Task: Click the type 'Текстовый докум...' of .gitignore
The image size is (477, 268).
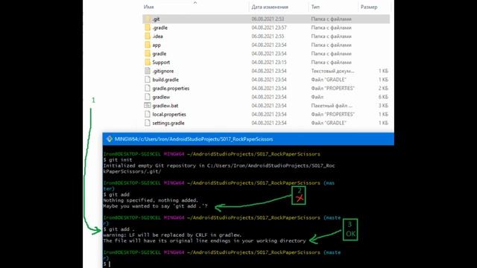Action: pos(332,71)
